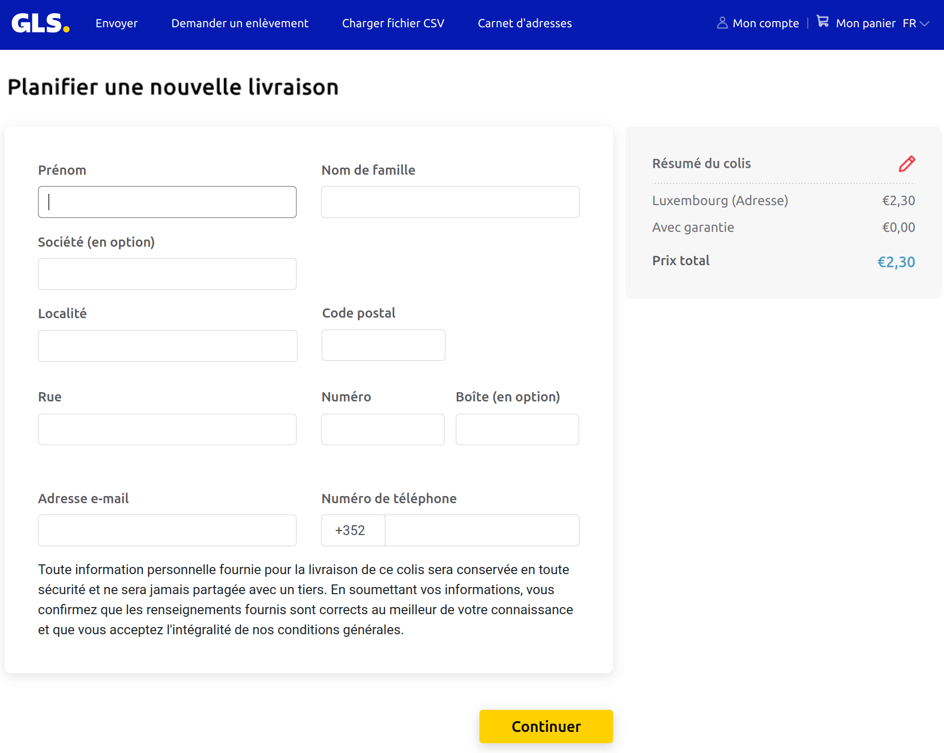Click the Nom de famille field
The height and width of the screenshot is (753, 944).
click(450, 202)
